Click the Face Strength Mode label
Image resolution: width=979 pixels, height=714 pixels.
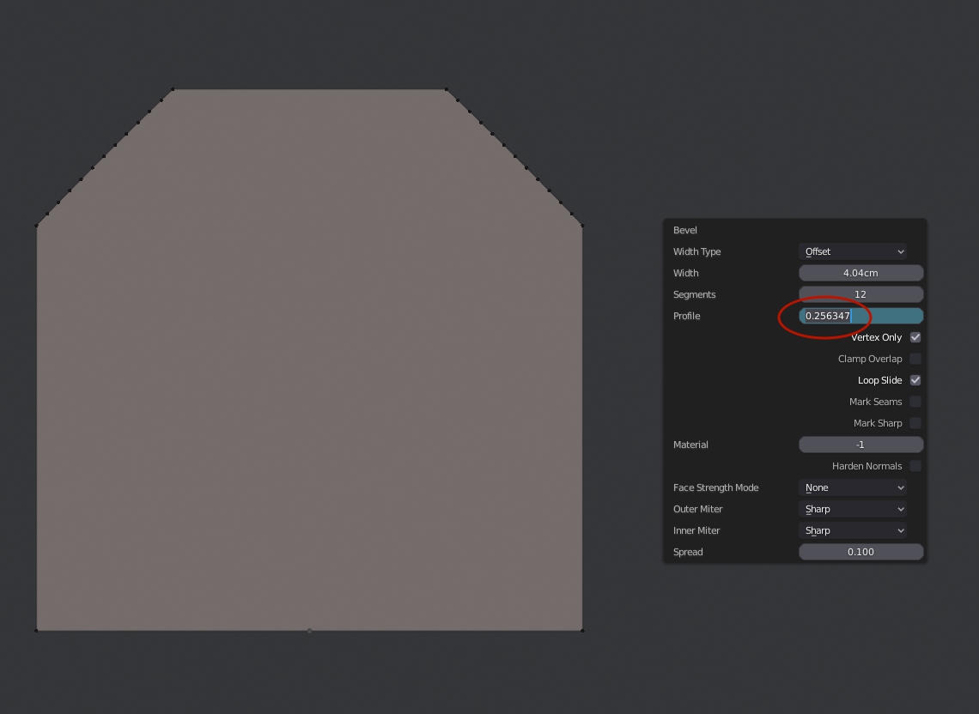(715, 487)
